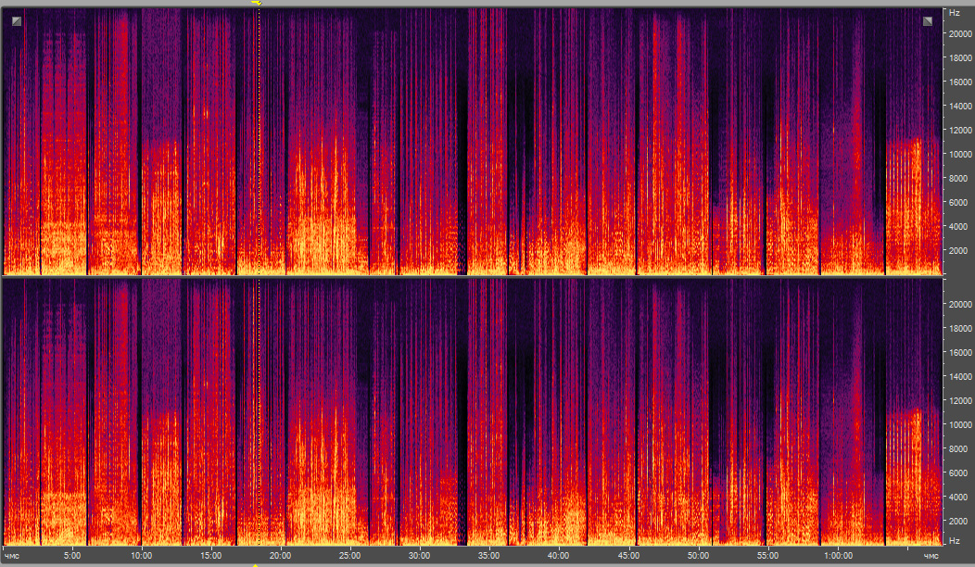Click the 50:00 mark on the time ruler
The image size is (975, 567).
coord(698,556)
